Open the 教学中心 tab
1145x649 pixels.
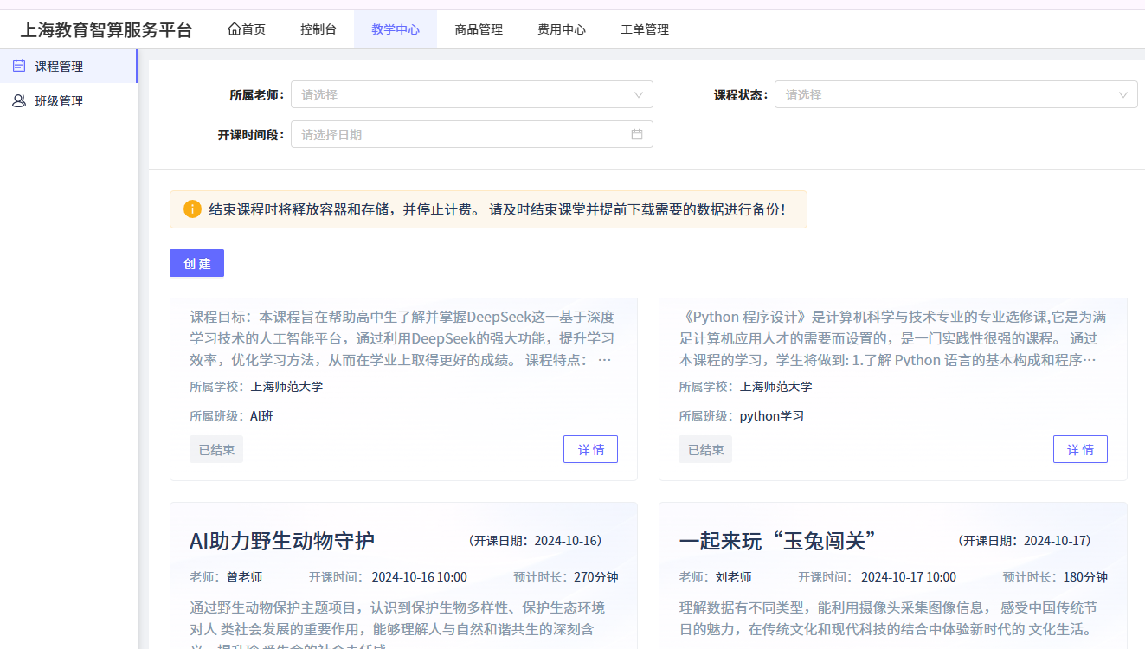click(396, 29)
